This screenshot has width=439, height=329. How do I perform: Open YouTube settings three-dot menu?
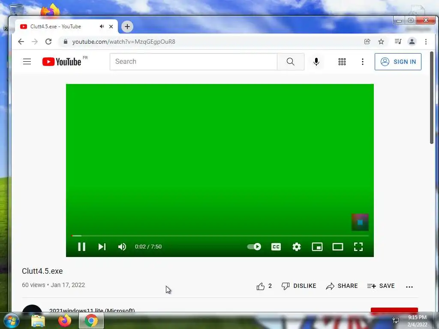363,62
